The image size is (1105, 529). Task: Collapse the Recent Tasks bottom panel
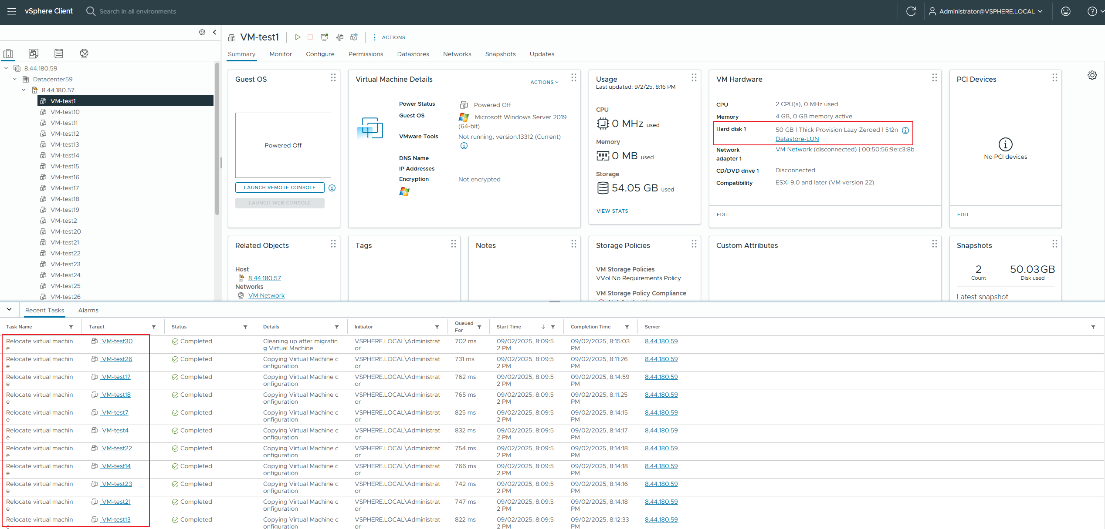point(9,310)
